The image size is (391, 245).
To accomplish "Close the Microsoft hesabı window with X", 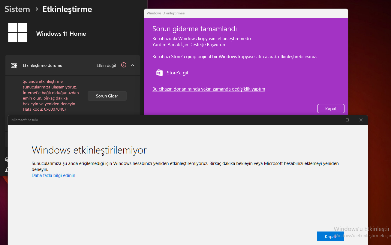I will point(361,120).
